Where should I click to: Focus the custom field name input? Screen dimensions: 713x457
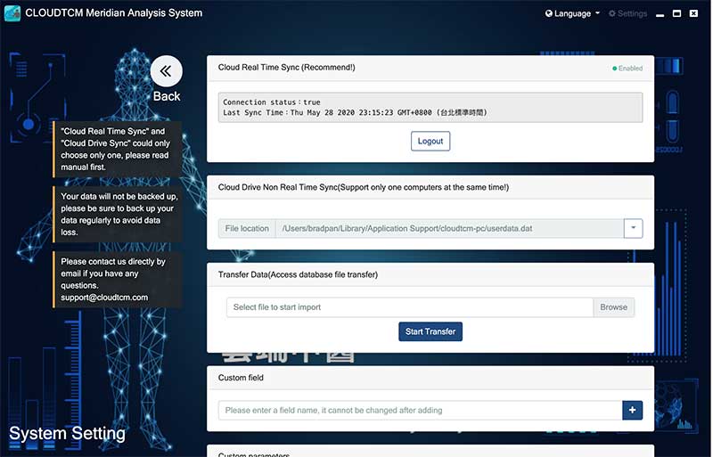(x=419, y=410)
